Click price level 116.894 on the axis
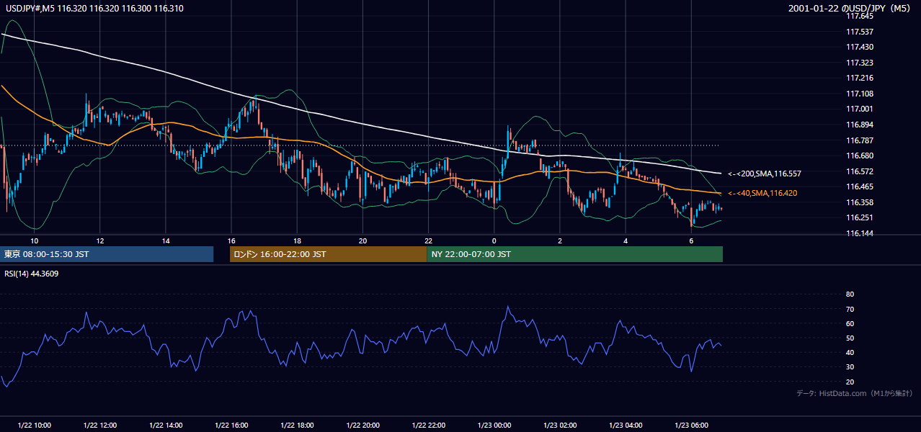 click(x=860, y=125)
